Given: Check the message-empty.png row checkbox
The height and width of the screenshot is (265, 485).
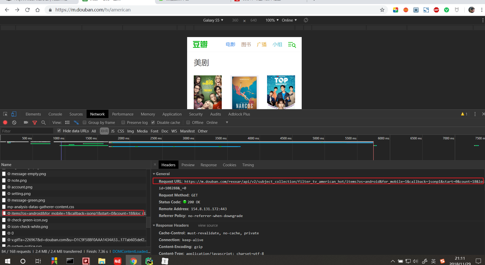Looking at the screenshot, I should pos(4,174).
